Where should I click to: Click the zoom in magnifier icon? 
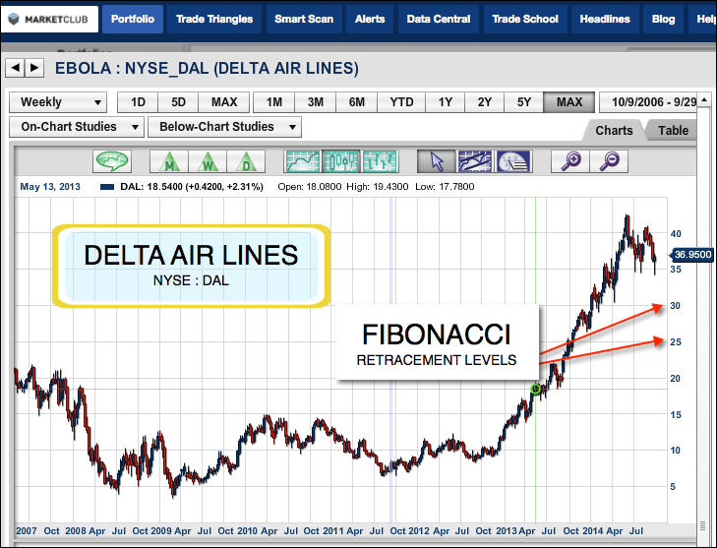pos(570,161)
